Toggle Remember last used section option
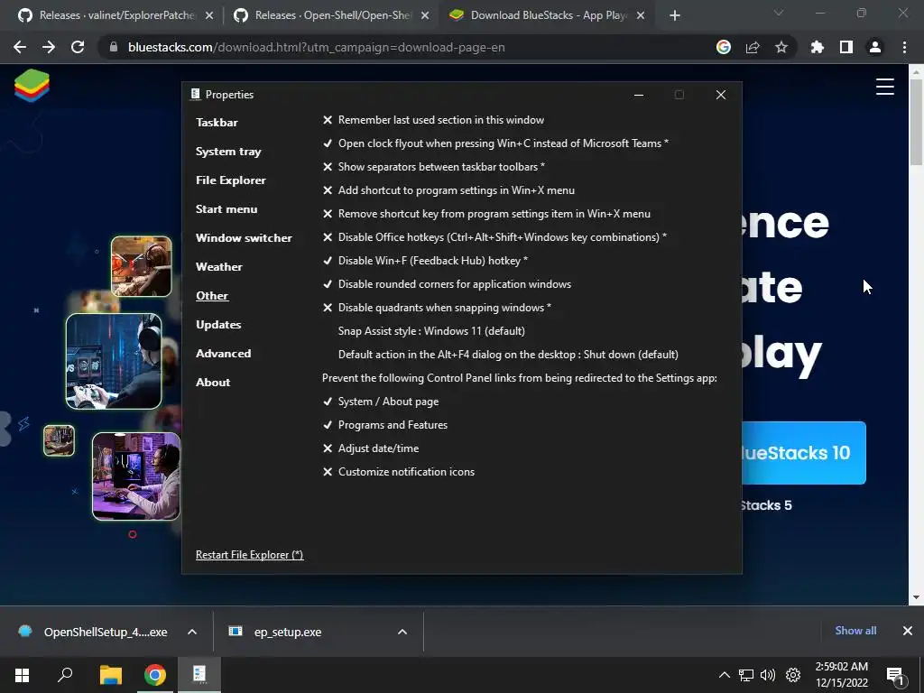The height and width of the screenshot is (693, 924). click(x=433, y=120)
